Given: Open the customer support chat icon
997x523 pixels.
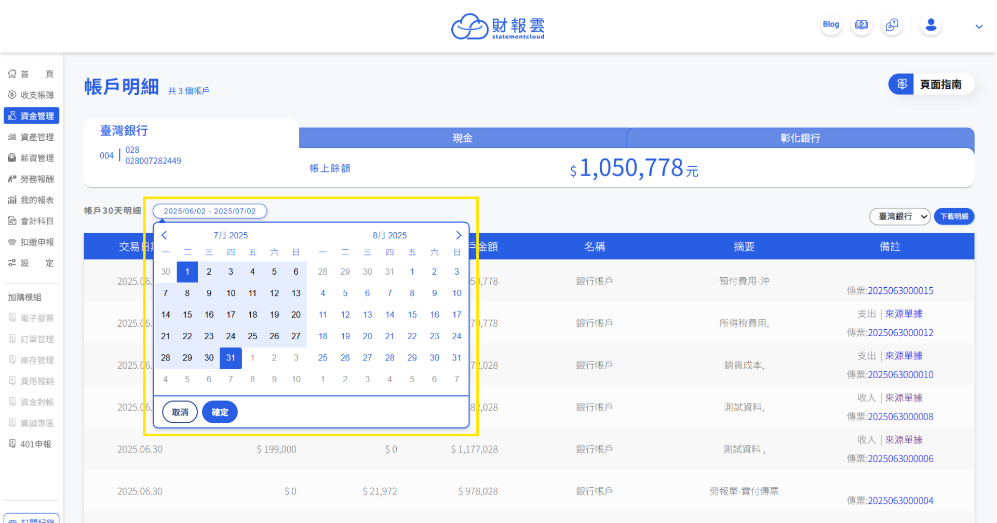Looking at the screenshot, I should pyautogui.click(x=892, y=24).
